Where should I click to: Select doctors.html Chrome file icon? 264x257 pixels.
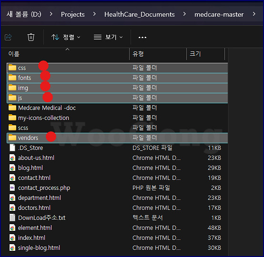point(12,208)
